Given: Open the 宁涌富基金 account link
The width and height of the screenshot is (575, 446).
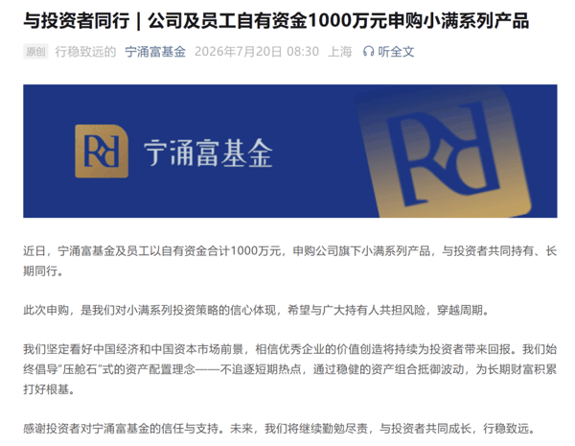Looking at the screenshot, I should [155, 52].
